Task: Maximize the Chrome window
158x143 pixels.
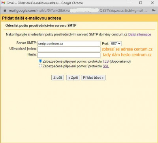Action: coord(141,3)
